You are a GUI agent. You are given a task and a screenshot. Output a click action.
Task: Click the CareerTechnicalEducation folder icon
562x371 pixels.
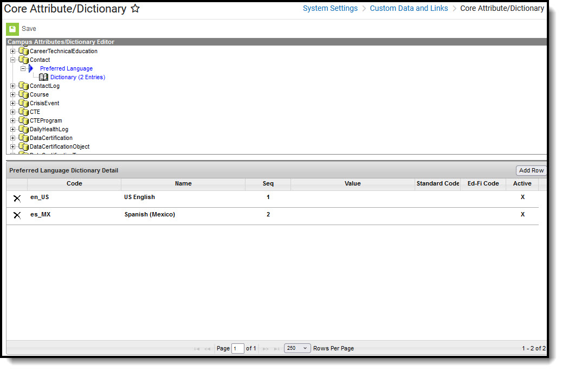tap(24, 52)
